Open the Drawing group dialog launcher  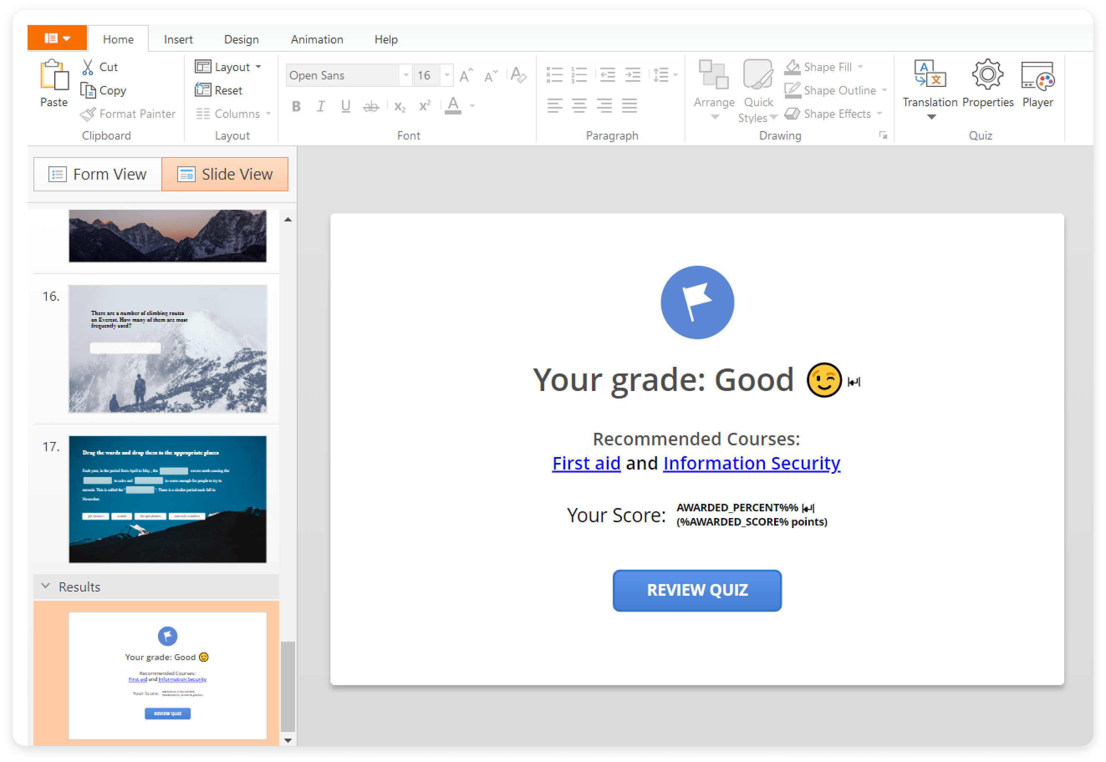pos(882,136)
